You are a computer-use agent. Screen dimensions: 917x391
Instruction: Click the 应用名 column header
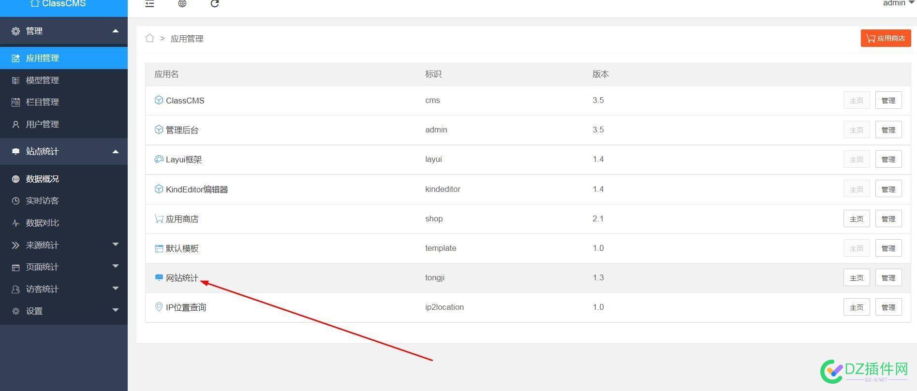[x=166, y=74]
